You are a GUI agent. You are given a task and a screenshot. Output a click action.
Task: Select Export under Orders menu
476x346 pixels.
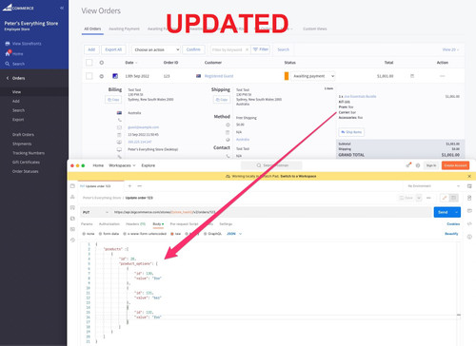click(18, 120)
